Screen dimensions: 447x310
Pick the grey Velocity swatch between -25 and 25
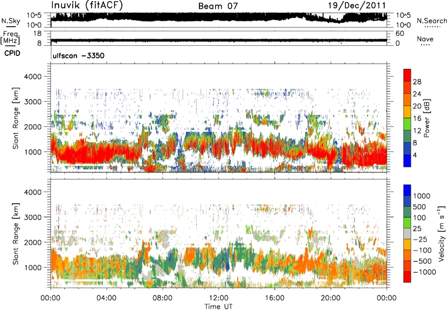(x=407, y=233)
